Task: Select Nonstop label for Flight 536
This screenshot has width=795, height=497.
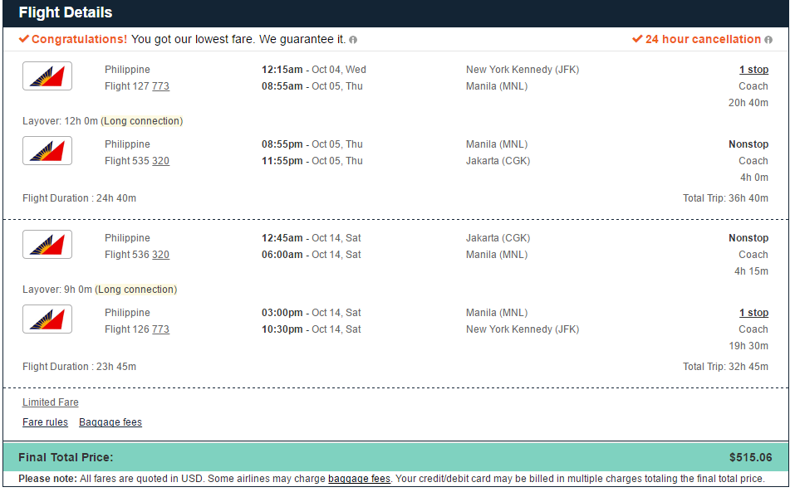Action: point(748,238)
